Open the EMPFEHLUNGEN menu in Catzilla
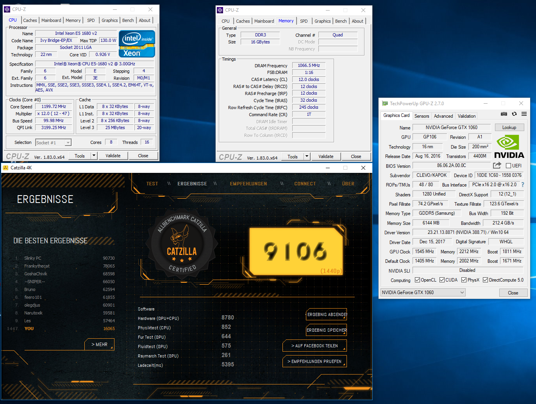Screen dimensions: 536x404 248,184
